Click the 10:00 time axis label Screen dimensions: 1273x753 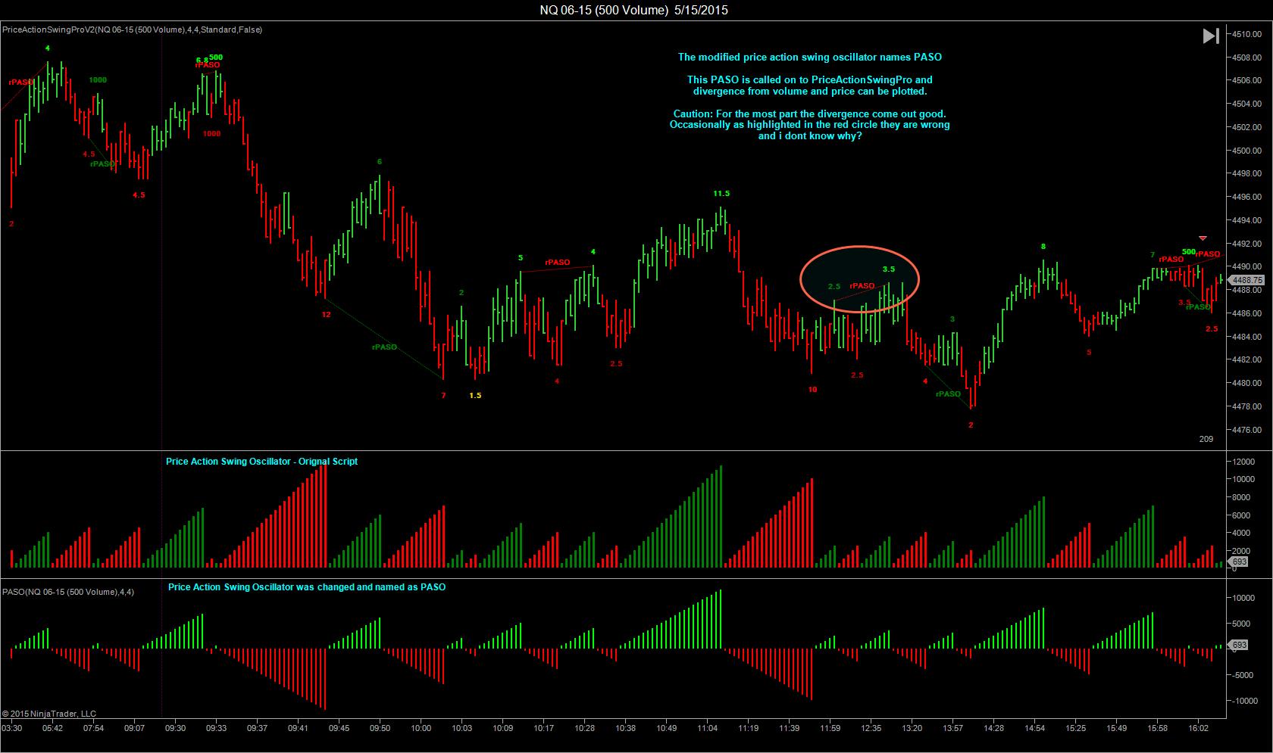pyautogui.click(x=421, y=728)
